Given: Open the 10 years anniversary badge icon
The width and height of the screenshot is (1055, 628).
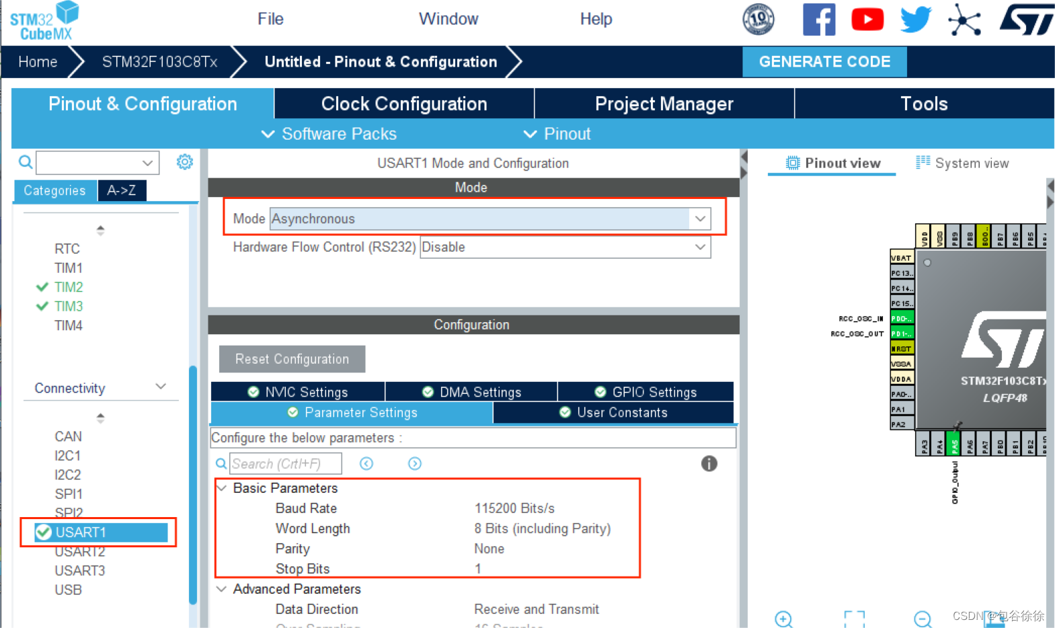Looking at the screenshot, I should click(x=758, y=19).
